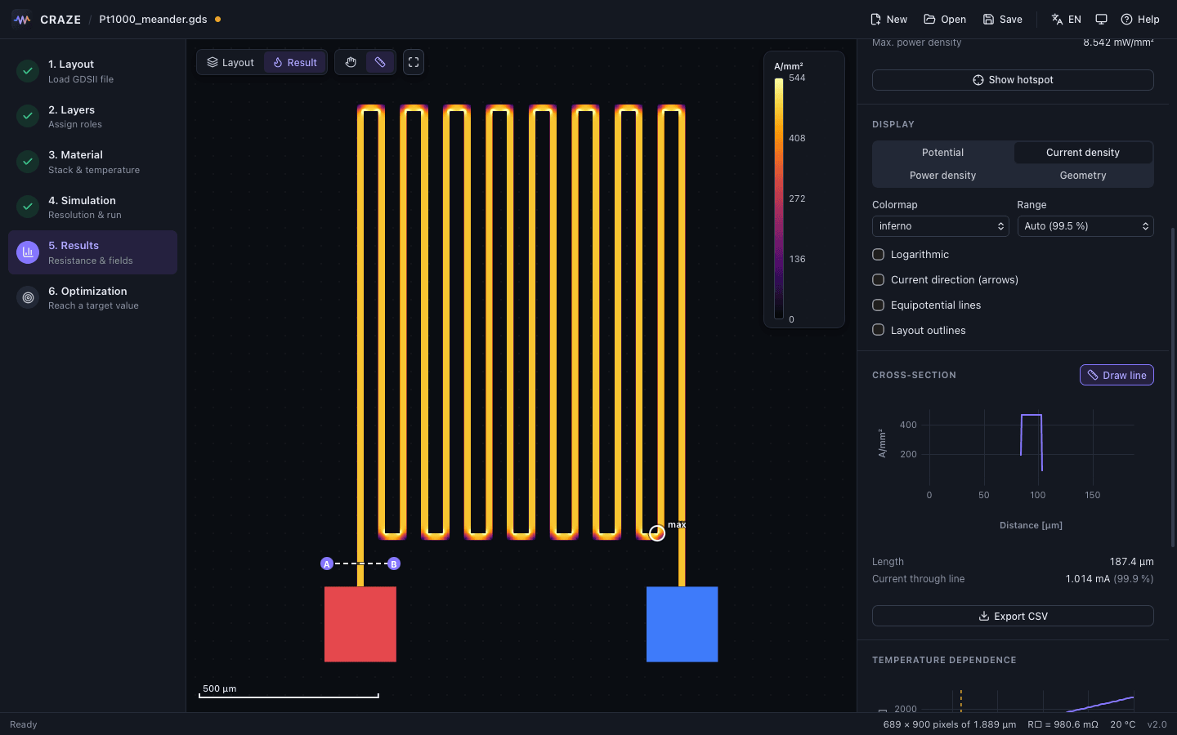Select the Geometry display tab
The image size is (1177, 735).
(1083, 176)
